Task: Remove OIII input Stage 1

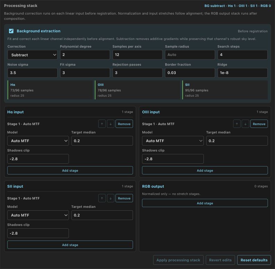Action: point(259,124)
